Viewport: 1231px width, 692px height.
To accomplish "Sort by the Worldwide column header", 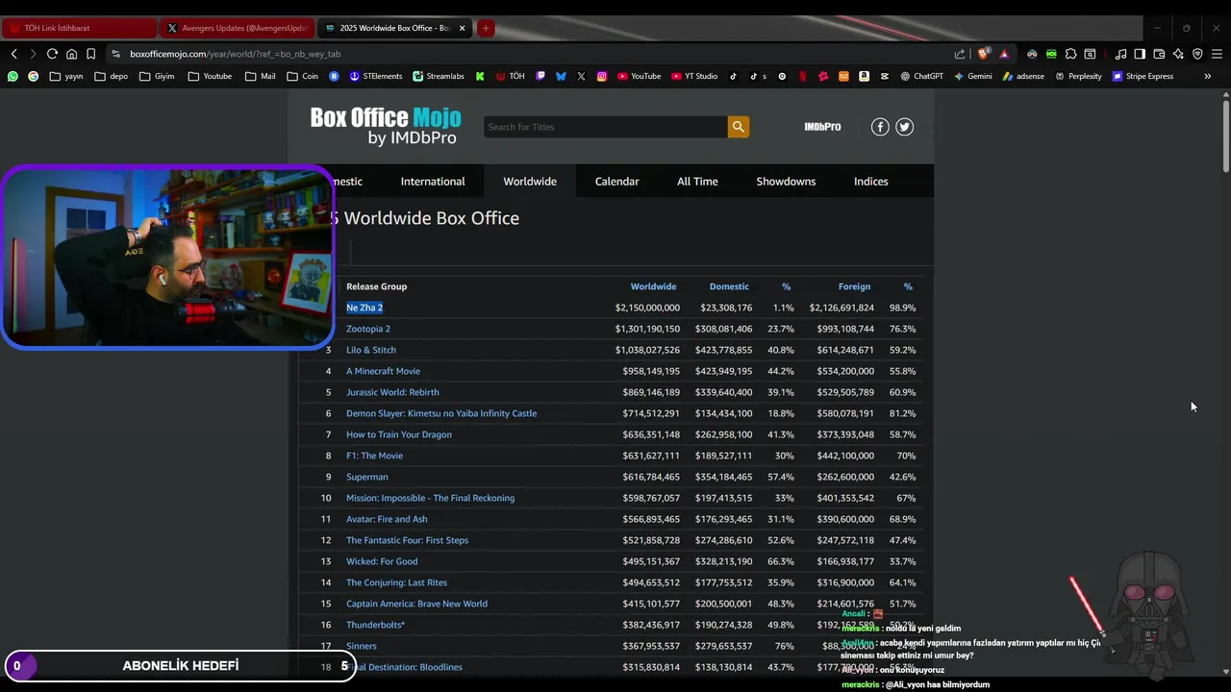I will 653,286.
